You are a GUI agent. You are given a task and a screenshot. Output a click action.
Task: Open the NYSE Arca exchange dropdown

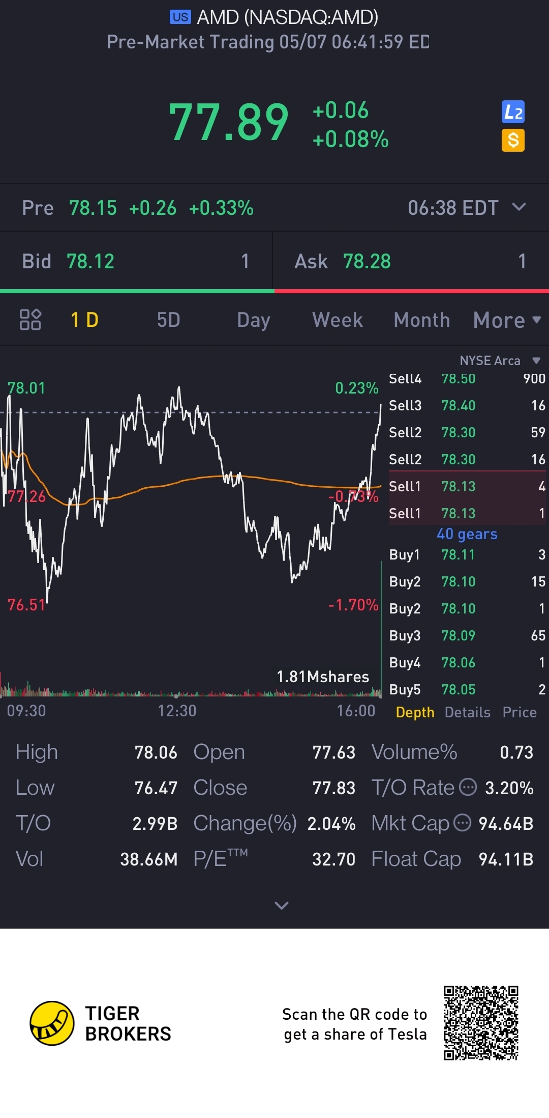point(500,360)
